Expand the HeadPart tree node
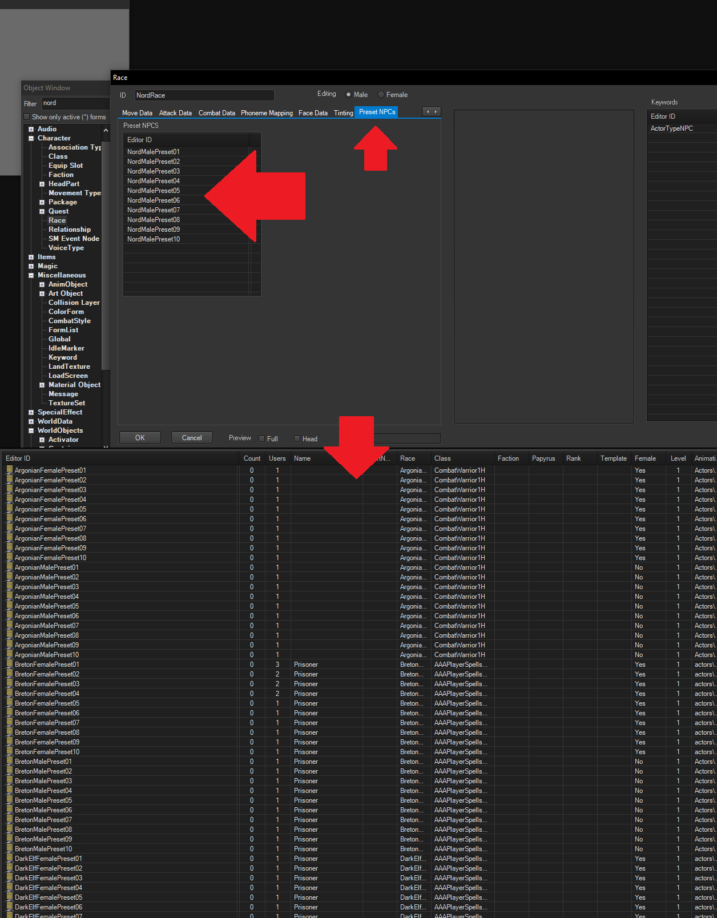Viewport: 717px width, 918px height. [x=42, y=184]
